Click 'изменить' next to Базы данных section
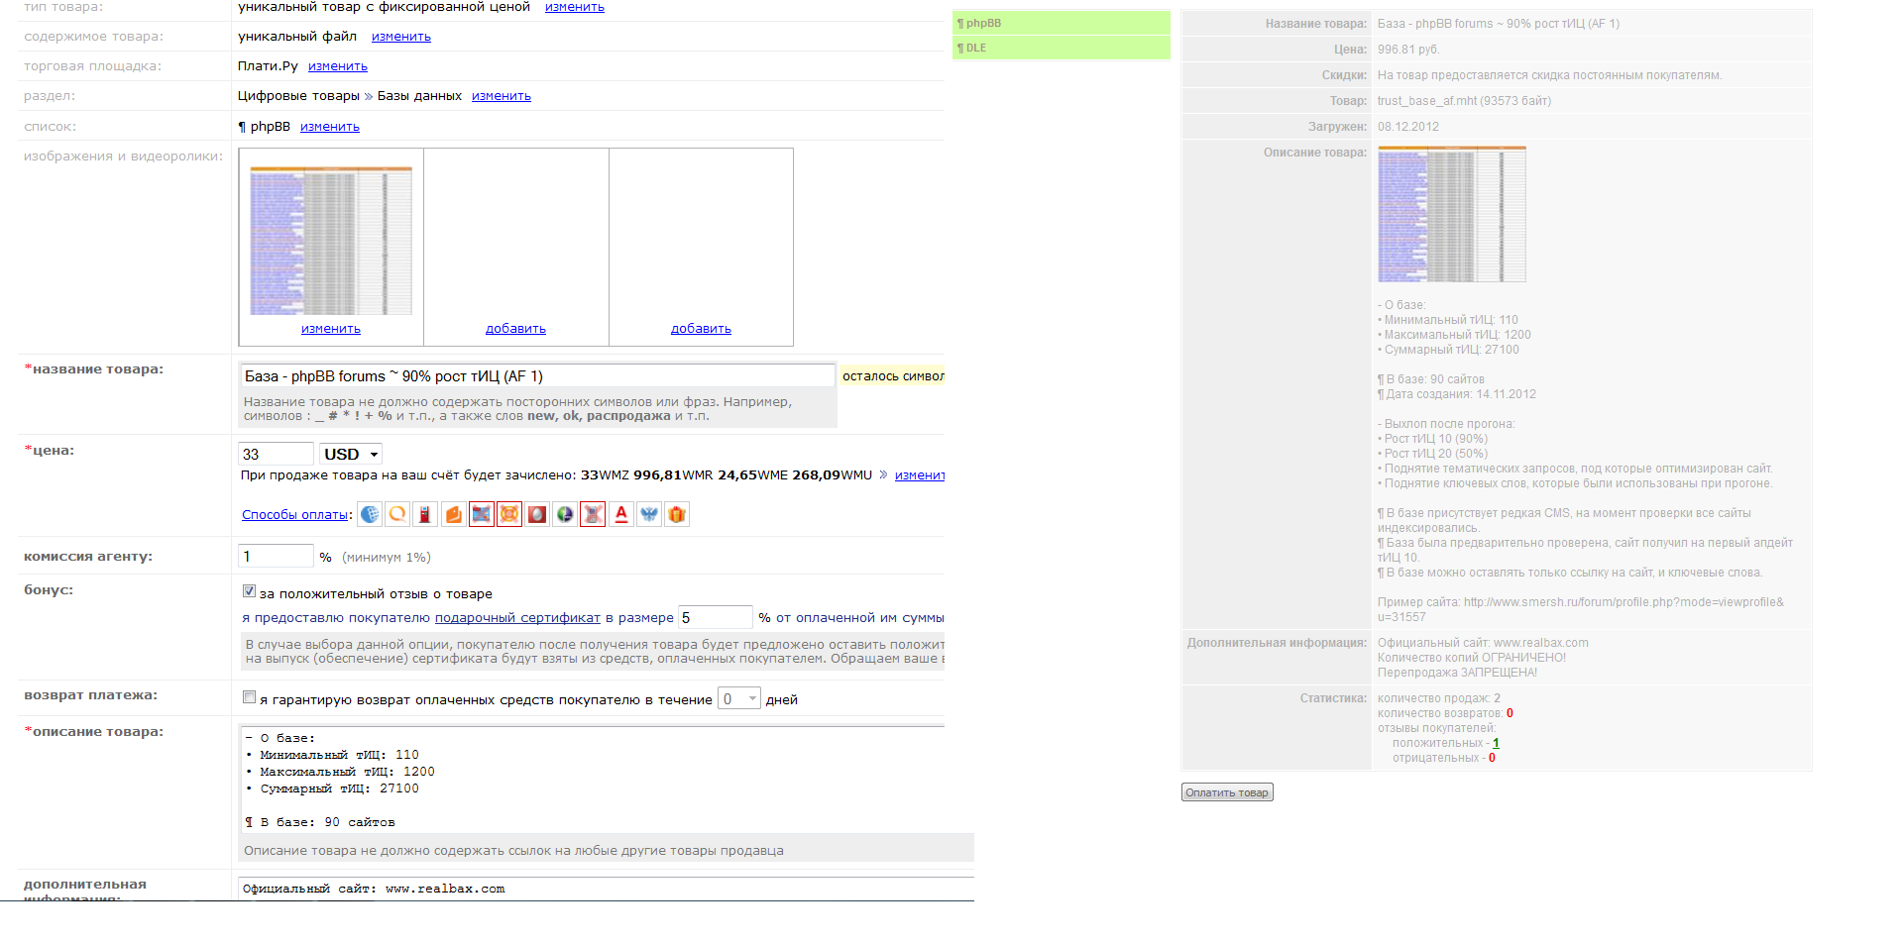The image size is (1903, 945). 502,96
